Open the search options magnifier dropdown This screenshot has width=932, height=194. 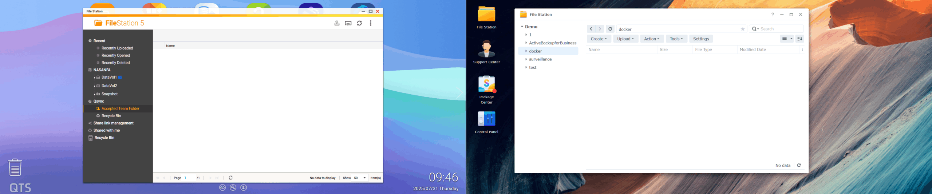pyautogui.click(x=755, y=29)
